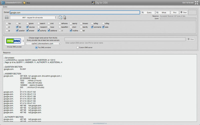200x125 pixels.
Task: Open the www.embeddedsoft.ca link
Action: [x=100, y=123]
